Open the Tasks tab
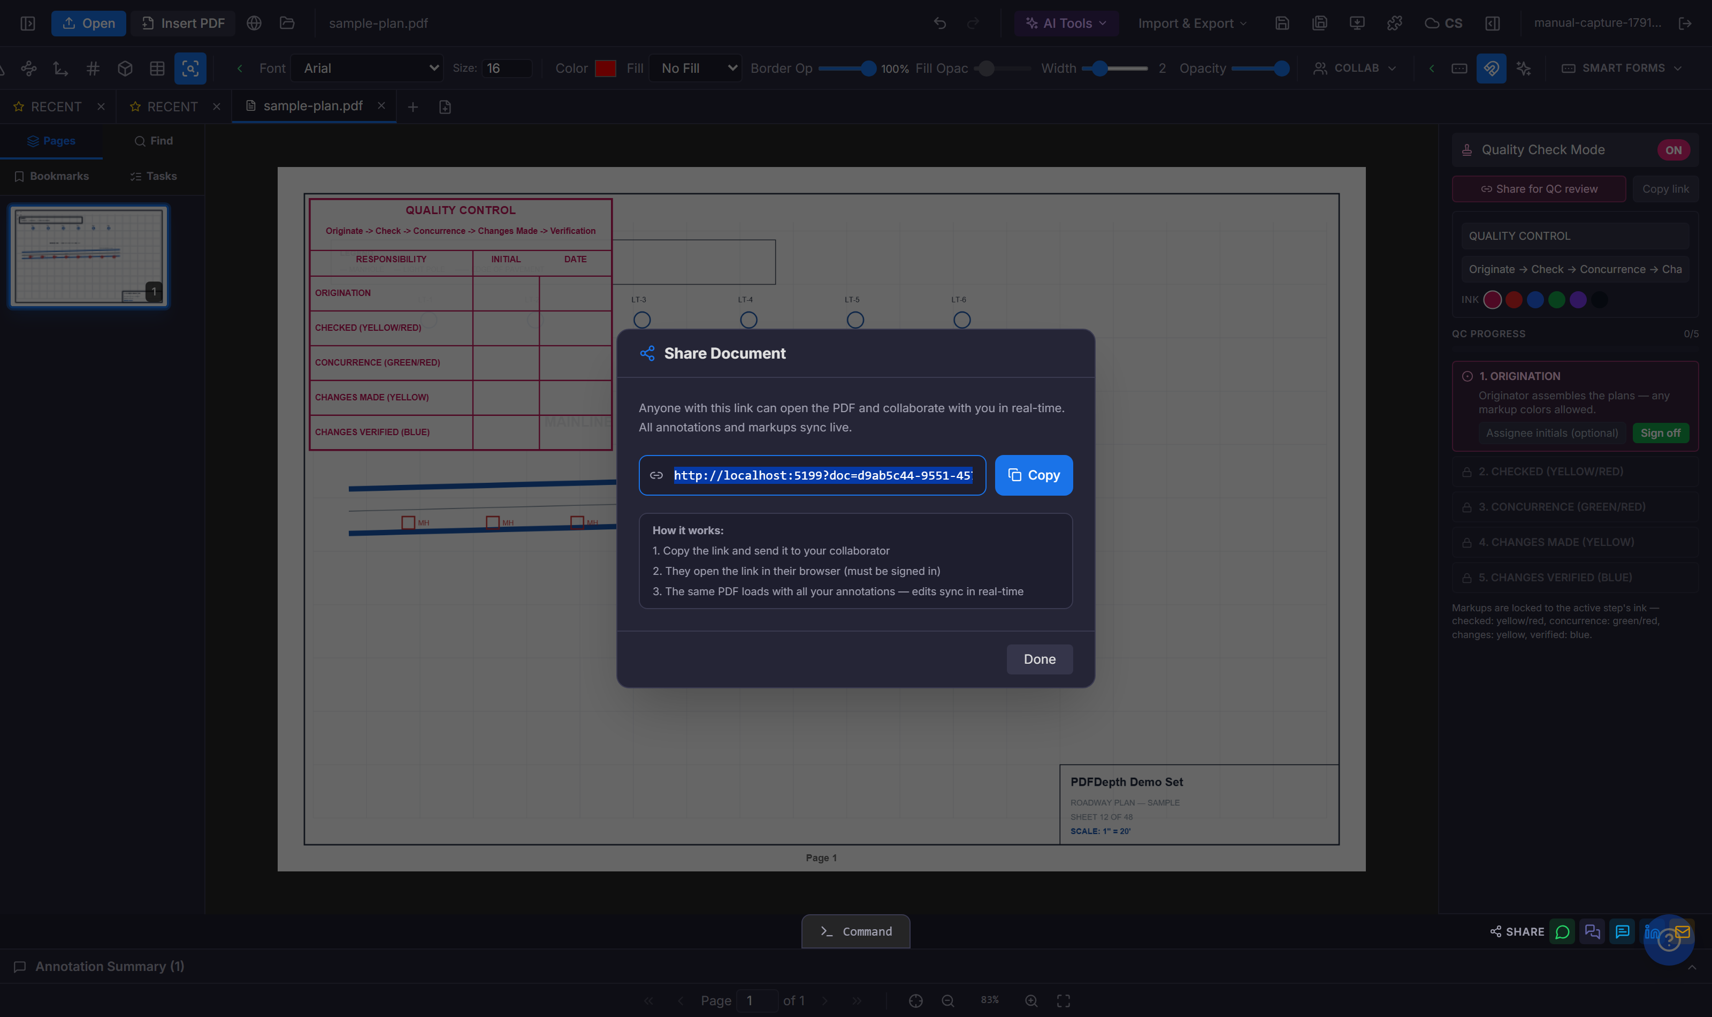The height and width of the screenshot is (1017, 1712). (154, 176)
